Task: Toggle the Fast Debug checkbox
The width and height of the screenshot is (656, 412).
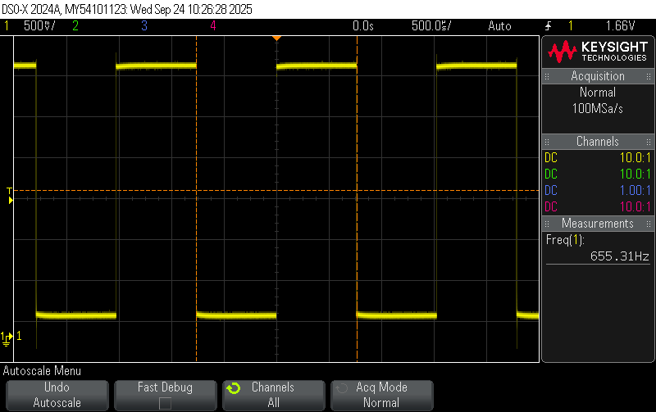Action: (165, 403)
